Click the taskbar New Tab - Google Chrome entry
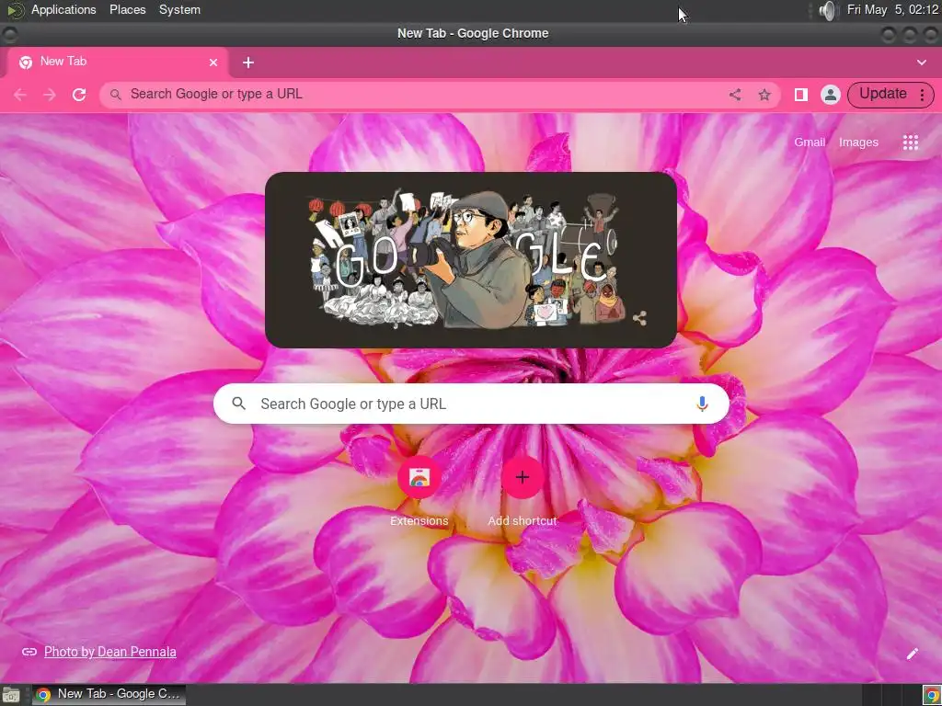Image resolution: width=942 pixels, height=706 pixels. [x=109, y=695]
